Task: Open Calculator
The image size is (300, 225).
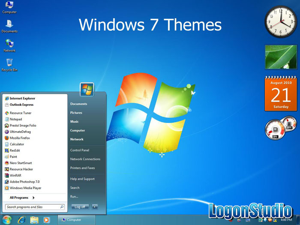Action: click(x=14, y=144)
